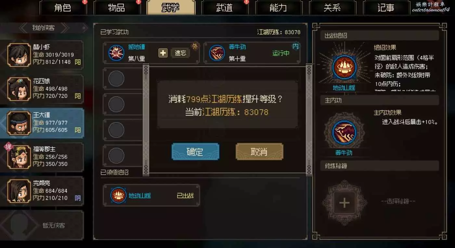Click the 撼地锤 skill icon

(x=116, y=53)
